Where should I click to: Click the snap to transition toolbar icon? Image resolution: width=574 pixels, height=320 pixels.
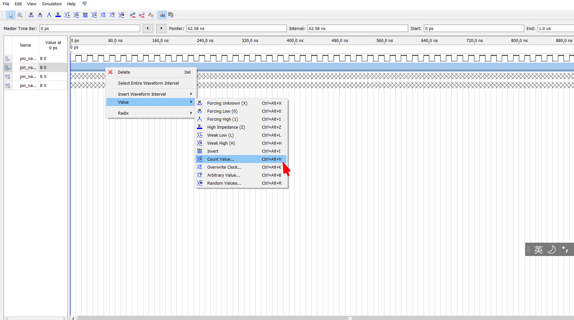(171, 15)
